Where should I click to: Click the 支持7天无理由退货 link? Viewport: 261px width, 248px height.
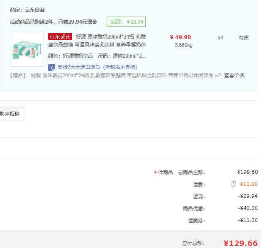98,67
